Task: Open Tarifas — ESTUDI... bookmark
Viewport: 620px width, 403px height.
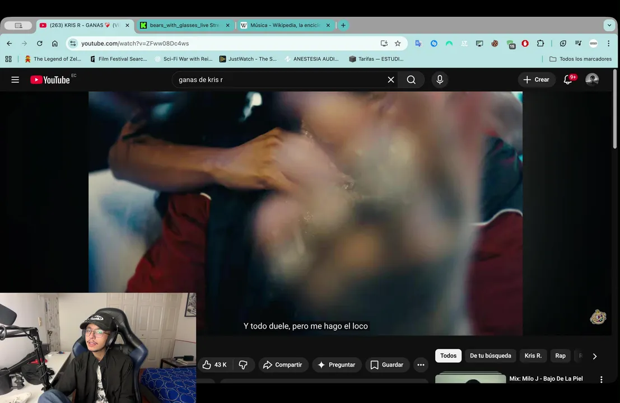Action: pos(376,59)
